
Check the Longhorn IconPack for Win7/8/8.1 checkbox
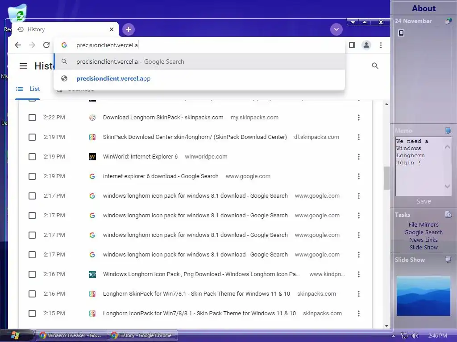coord(32,313)
